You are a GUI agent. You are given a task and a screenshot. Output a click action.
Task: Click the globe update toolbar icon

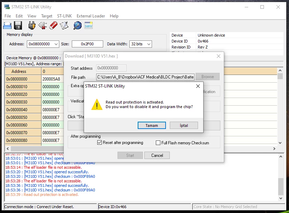click(77, 25)
